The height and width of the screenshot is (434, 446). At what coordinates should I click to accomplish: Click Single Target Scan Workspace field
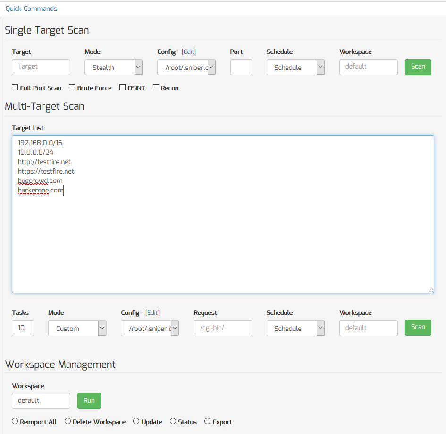pyautogui.click(x=368, y=67)
